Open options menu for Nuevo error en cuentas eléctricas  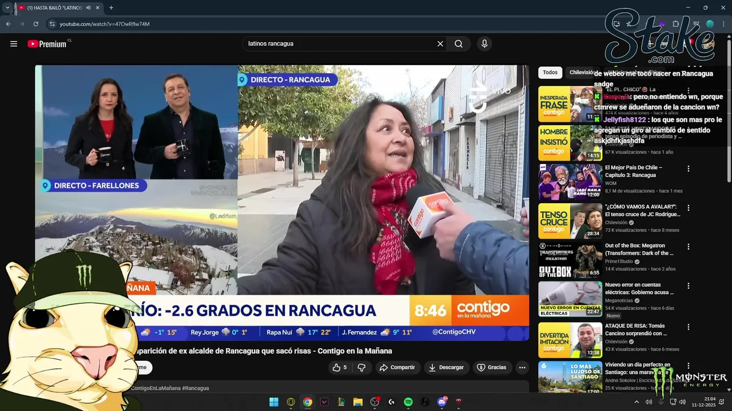click(689, 286)
